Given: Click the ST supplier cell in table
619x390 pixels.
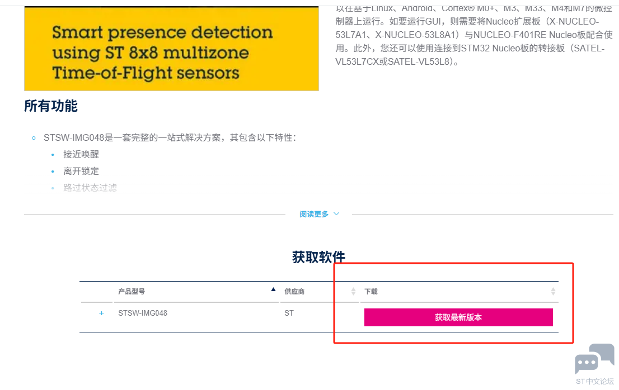Looking at the screenshot, I should click(289, 313).
